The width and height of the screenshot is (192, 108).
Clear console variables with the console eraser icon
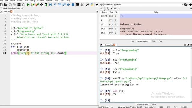coord(188,45)
